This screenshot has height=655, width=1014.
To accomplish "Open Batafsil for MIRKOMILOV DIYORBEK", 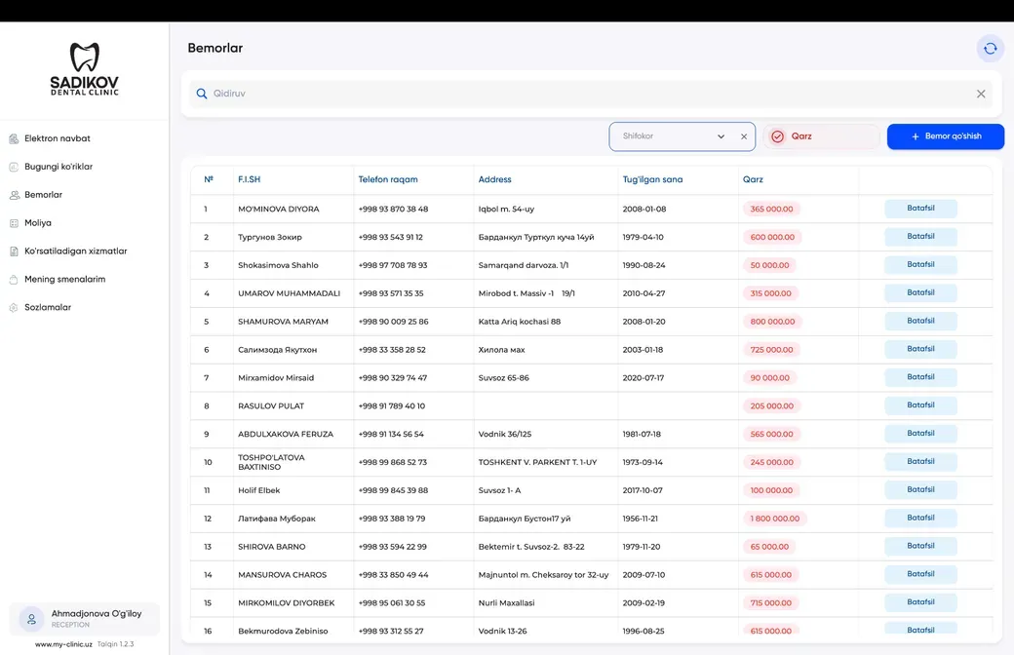I will pos(920,602).
